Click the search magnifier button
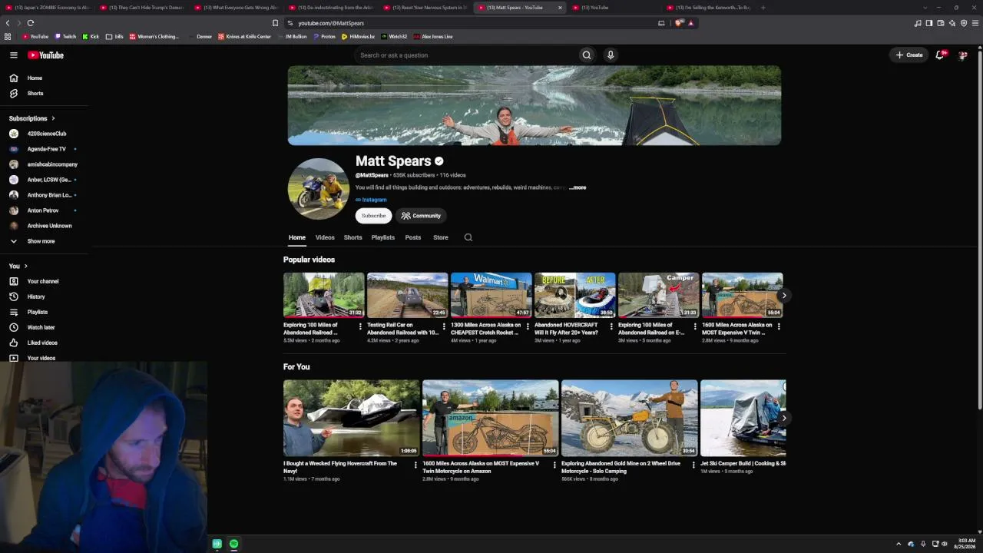The width and height of the screenshot is (983, 553). click(x=587, y=55)
